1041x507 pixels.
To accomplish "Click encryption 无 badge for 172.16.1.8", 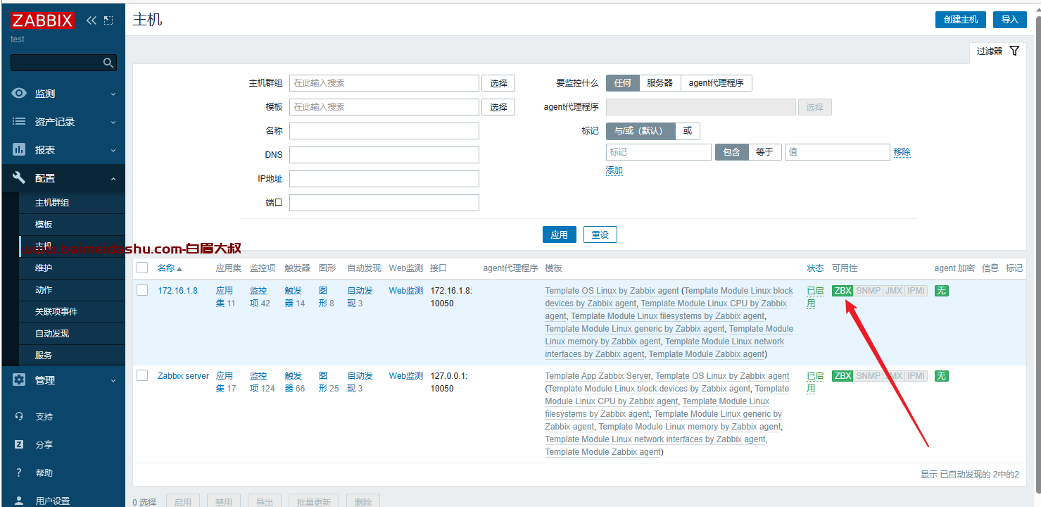I will (x=941, y=291).
